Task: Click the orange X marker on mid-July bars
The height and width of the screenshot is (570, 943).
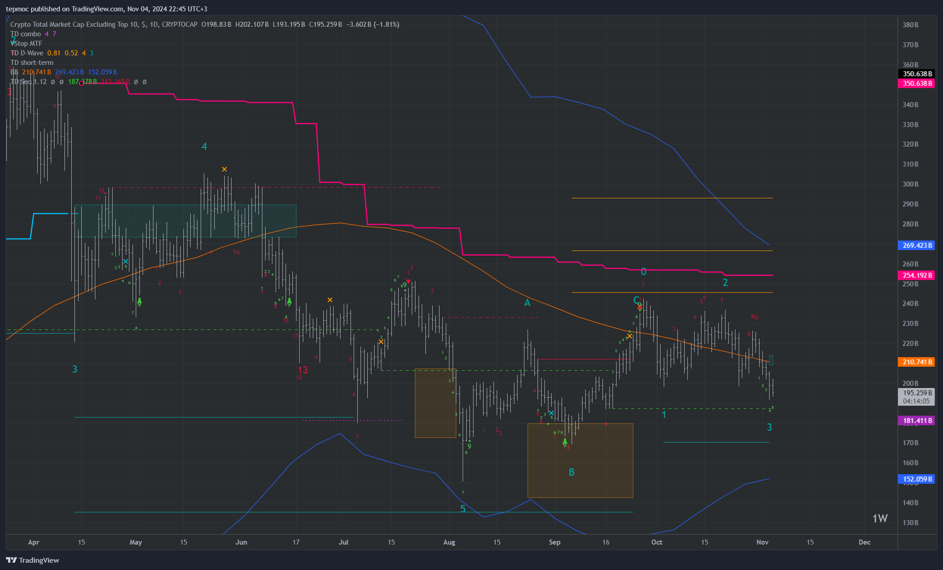Action: 381,342
